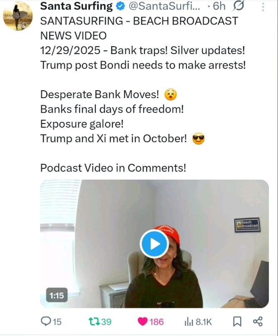The image size is (278, 336).
Task: Unlike the post via pink heart
Action: point(142,321)
